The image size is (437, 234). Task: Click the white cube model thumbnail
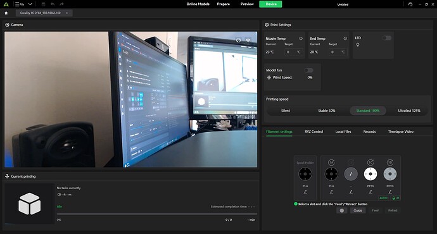(x=30, y=204)
